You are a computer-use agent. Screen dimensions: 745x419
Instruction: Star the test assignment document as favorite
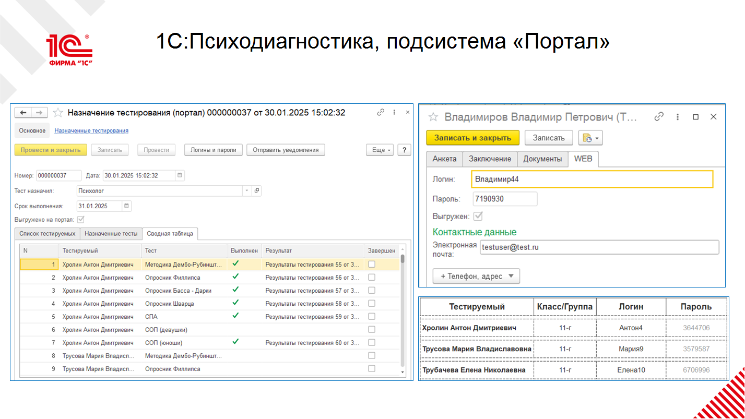coord(58,113)
